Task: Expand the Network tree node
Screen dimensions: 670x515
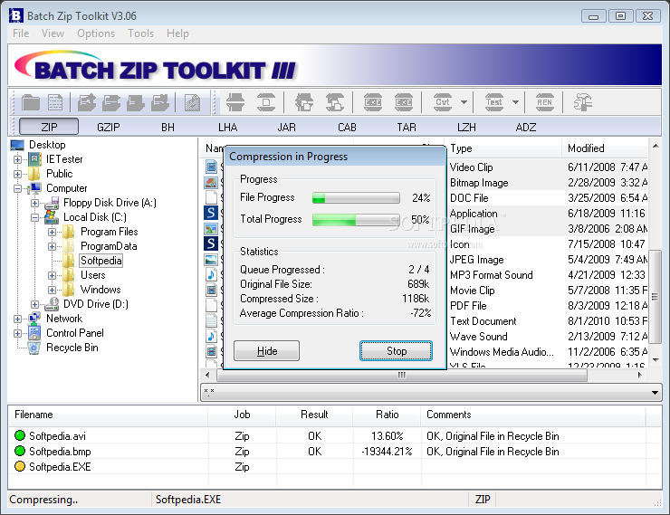Action: click(x=17, y=319)
